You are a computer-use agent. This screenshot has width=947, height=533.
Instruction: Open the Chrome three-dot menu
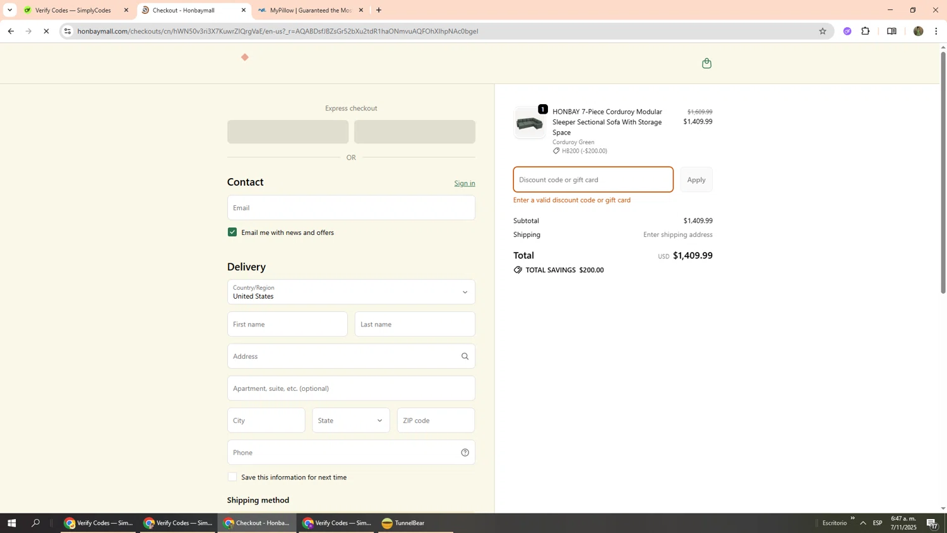tap(936, 31)
